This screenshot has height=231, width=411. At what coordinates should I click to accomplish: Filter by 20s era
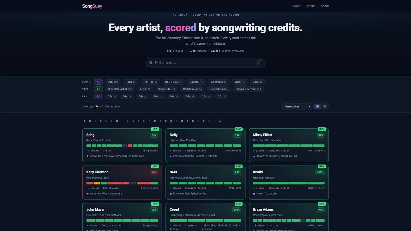point(221,96)
